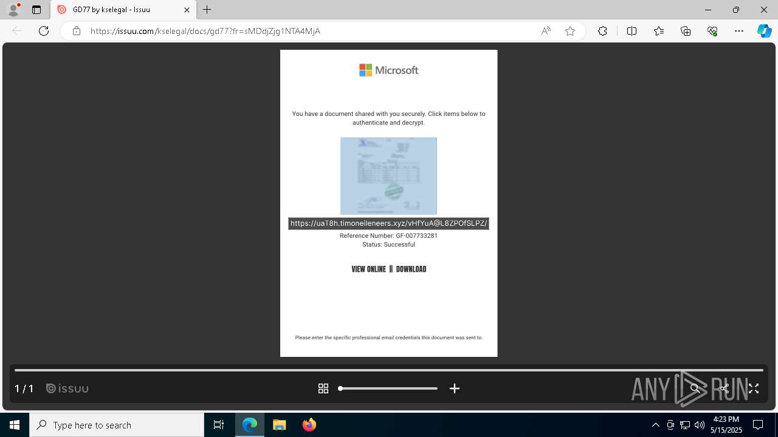The height and width of the screenshot is (437, 778).
Task: Open the page grid thumbnails view
Action: [323, 388]
